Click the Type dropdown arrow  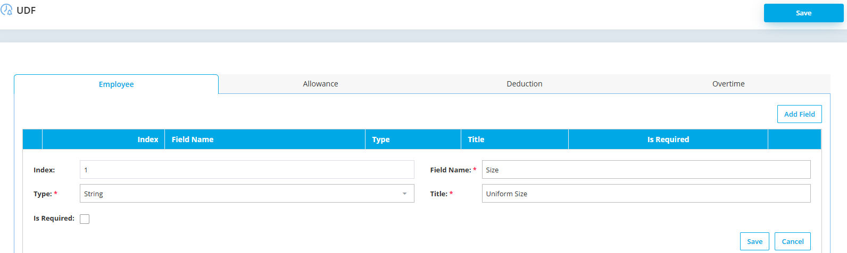[x=404, y=194]
